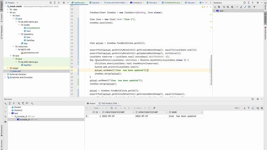This screenshot has height=150, width=267.
Task: Open the Output tab in Services
Action: [91, 103]
